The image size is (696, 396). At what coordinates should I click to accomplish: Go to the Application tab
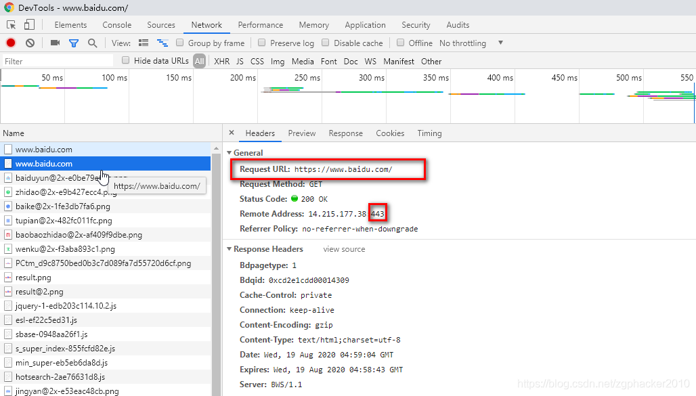[x=366, y=25]
